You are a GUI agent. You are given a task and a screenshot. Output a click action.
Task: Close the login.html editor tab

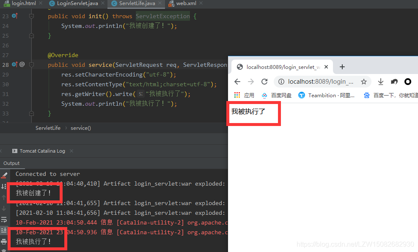click(41, 3)
